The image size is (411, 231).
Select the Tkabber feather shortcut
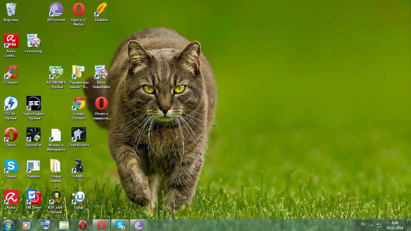tap(101, 12)
